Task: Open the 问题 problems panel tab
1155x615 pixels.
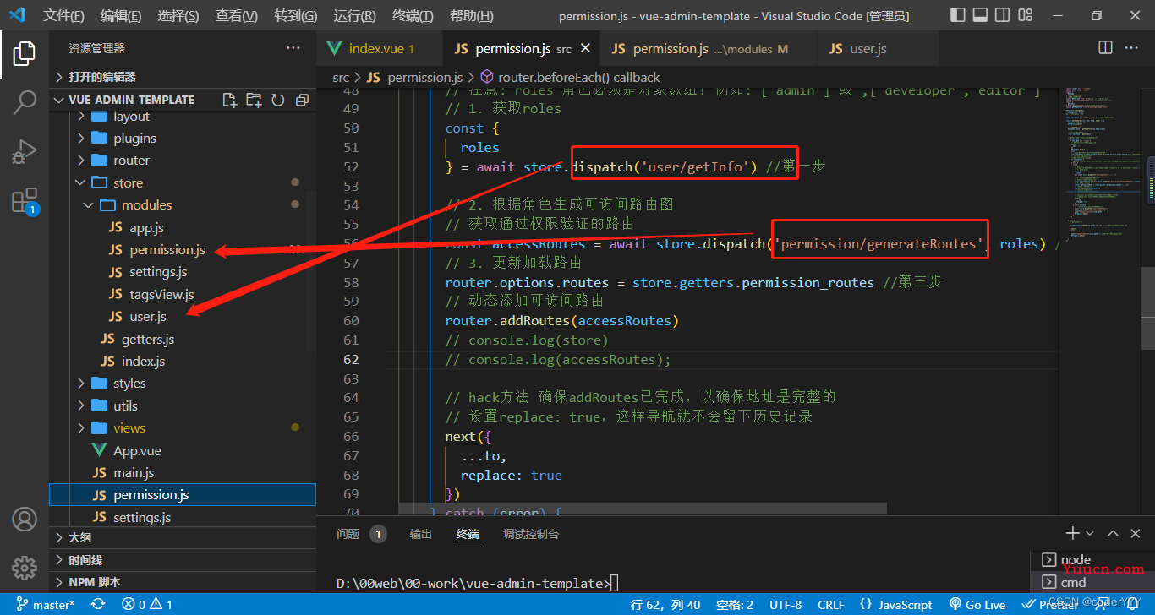Action: [361, 534]
